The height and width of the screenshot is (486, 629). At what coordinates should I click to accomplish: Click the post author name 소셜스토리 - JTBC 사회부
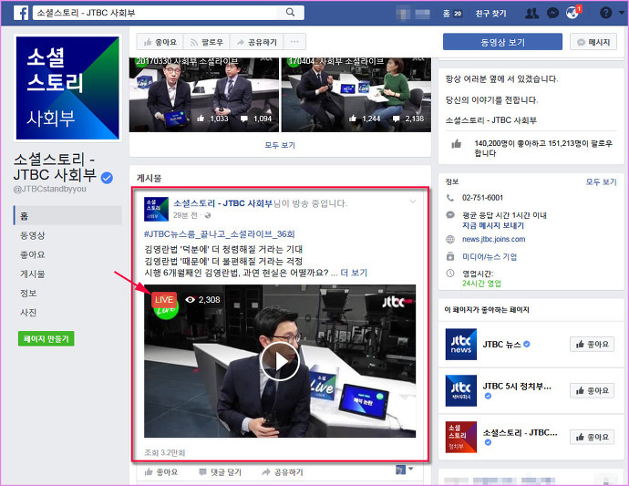point(222,203)
